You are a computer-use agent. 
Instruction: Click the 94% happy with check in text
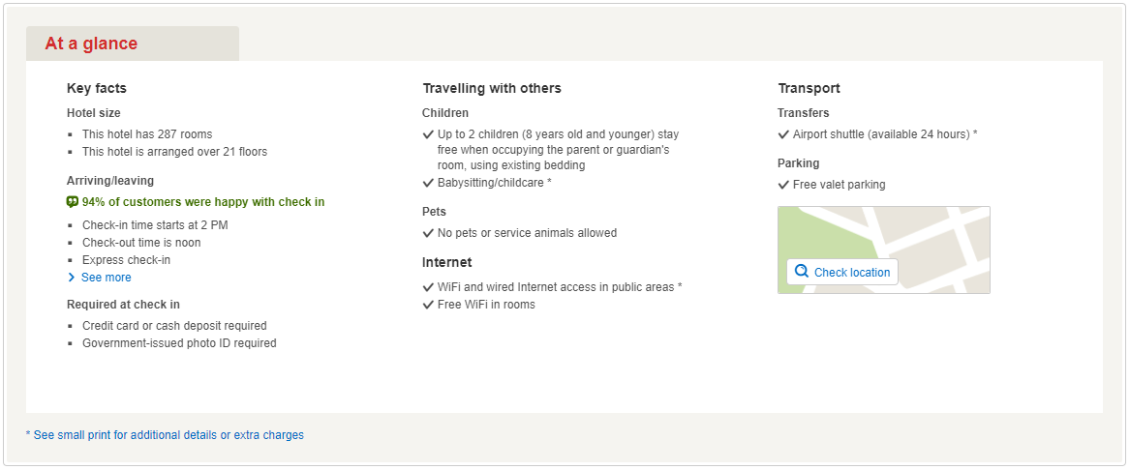click(x=203, y=202)
